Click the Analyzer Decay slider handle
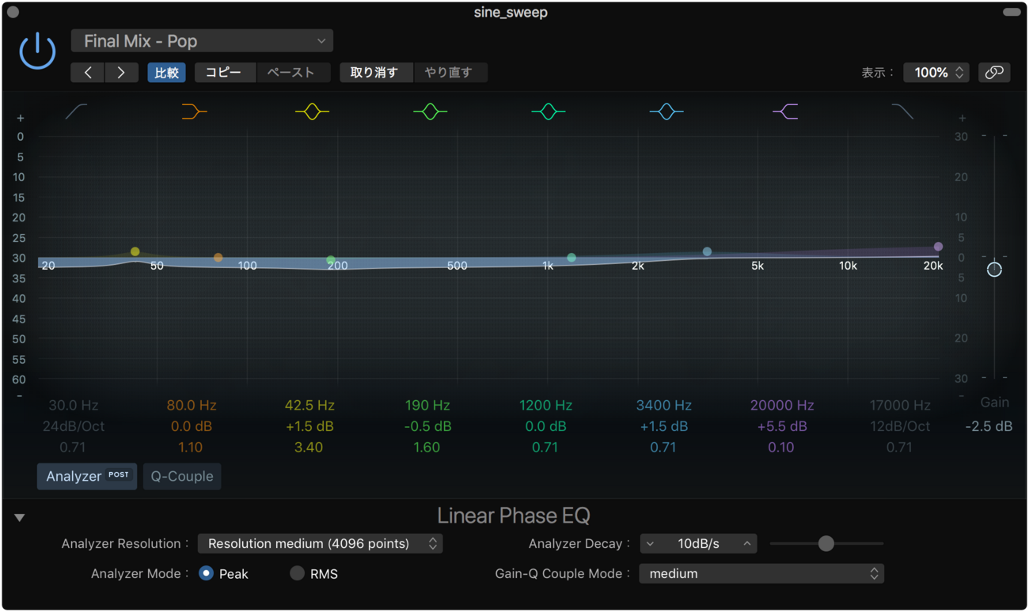 click(826, 543)
